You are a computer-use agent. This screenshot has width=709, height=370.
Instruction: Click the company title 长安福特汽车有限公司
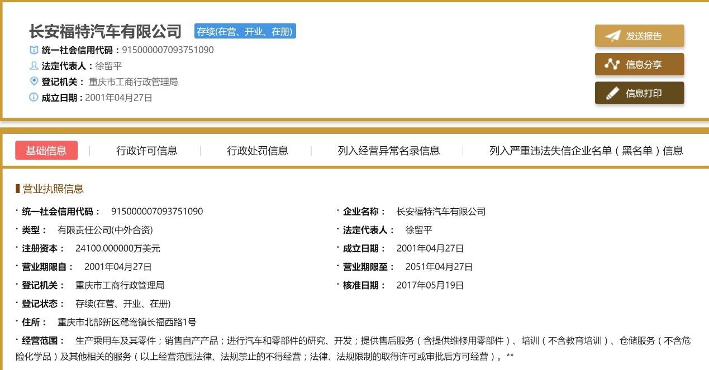[106, 31]
